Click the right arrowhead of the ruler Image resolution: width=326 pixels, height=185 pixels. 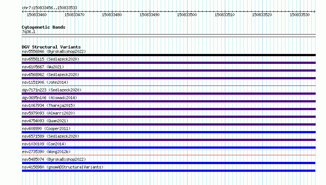tap(315, 11)
